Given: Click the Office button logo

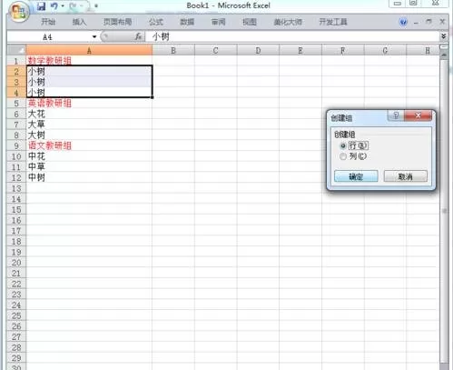Looking at the screenshot, I should click(x=18, y=12).
